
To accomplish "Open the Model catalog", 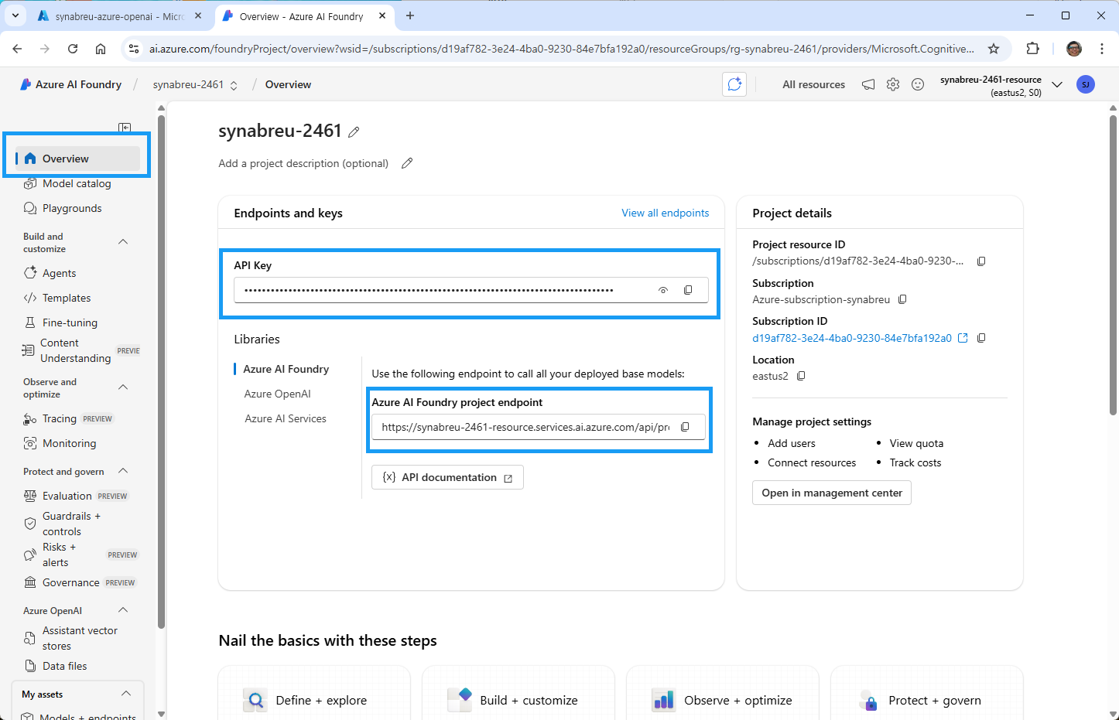I will point(77,183).
